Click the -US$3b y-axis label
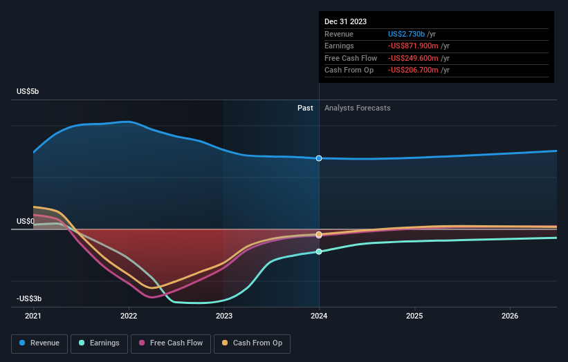 pos(29,298)
